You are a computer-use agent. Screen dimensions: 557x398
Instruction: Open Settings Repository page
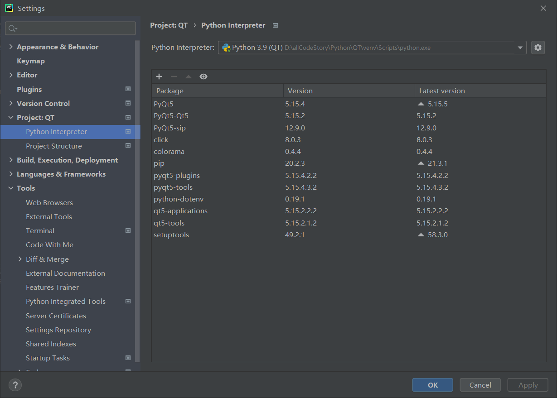[58, 330]
